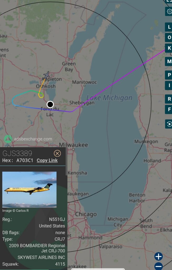Screen dimensions: 172x270
Task: Click the R sidebar button
Action: pos(169,99)
